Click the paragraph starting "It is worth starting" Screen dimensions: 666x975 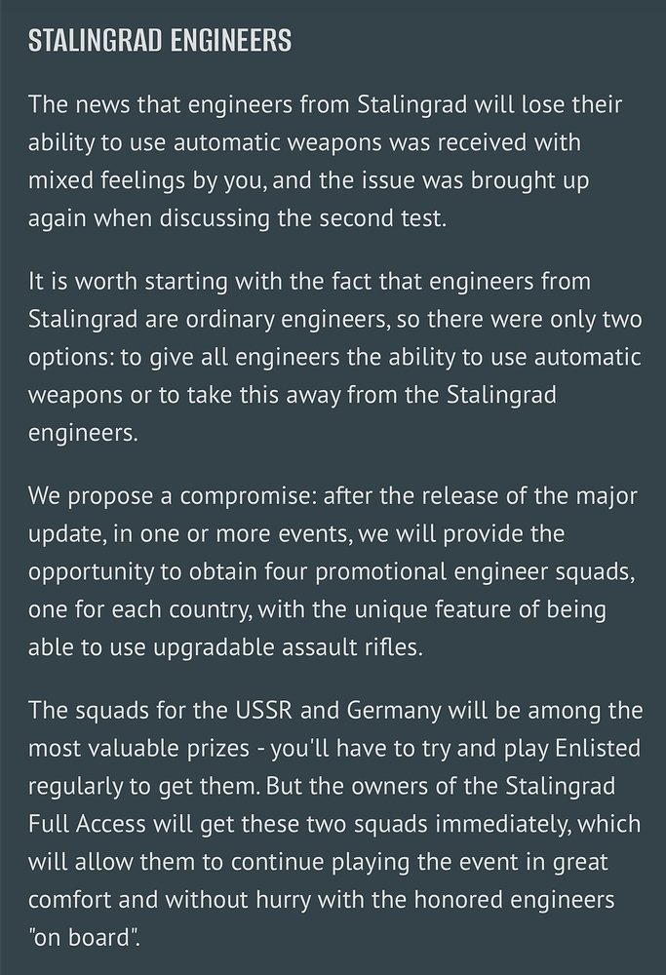click(332, 358)
